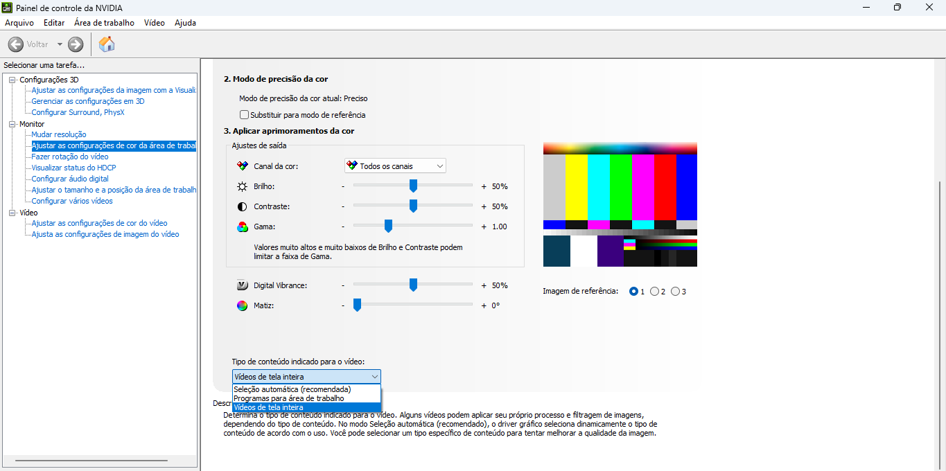Click the Contraste slider handle
This screenshot has width=946, height=471.
pos(413,206)
